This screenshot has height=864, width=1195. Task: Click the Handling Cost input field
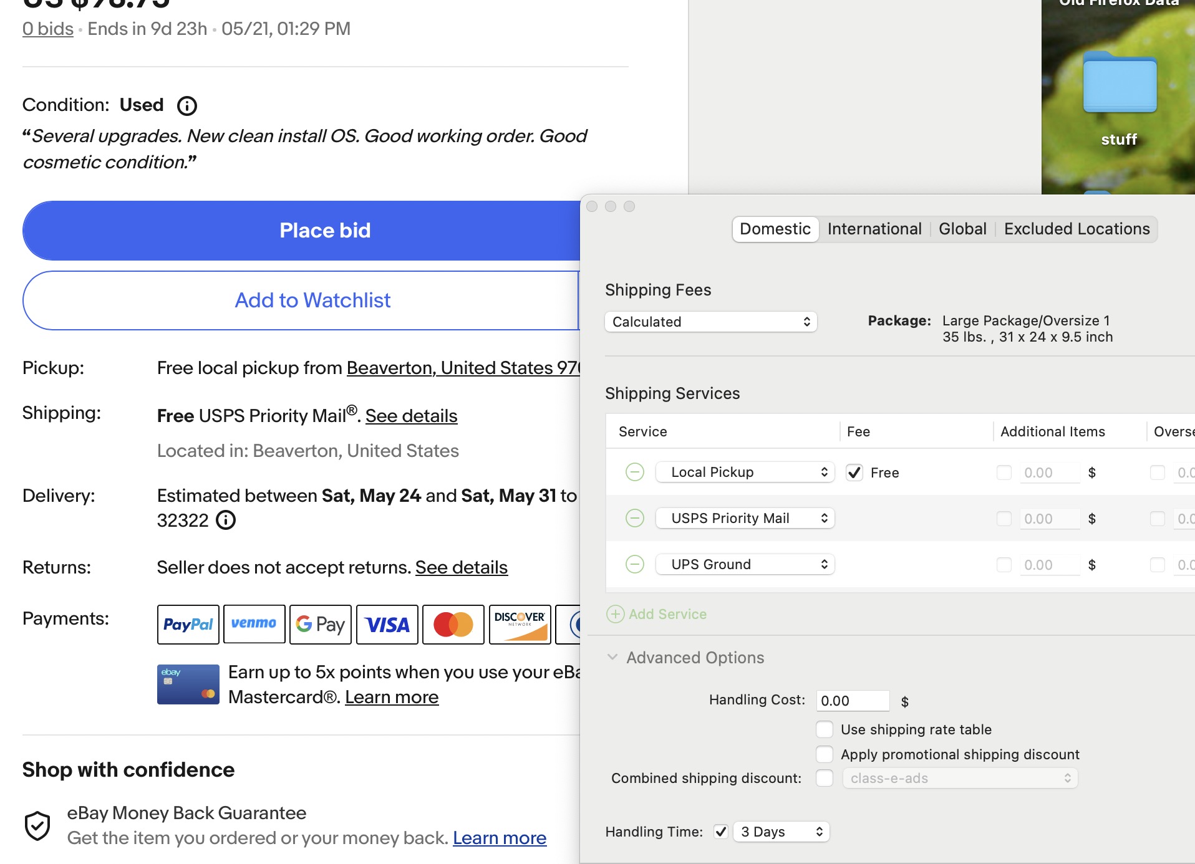coord(853,701)
